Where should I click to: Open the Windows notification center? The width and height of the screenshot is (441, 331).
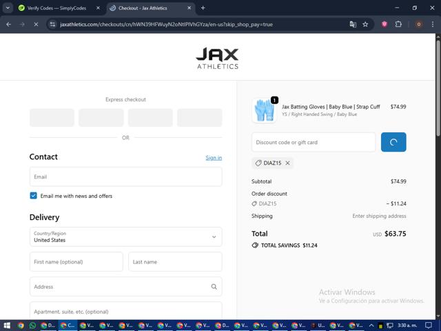coord(429,325)
